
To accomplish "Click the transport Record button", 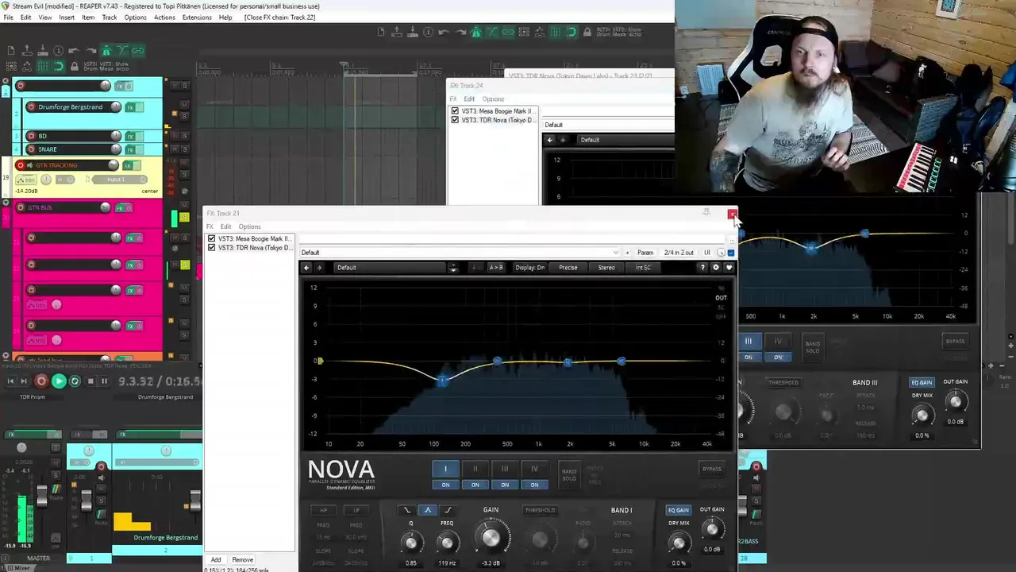I will [41, 381].
